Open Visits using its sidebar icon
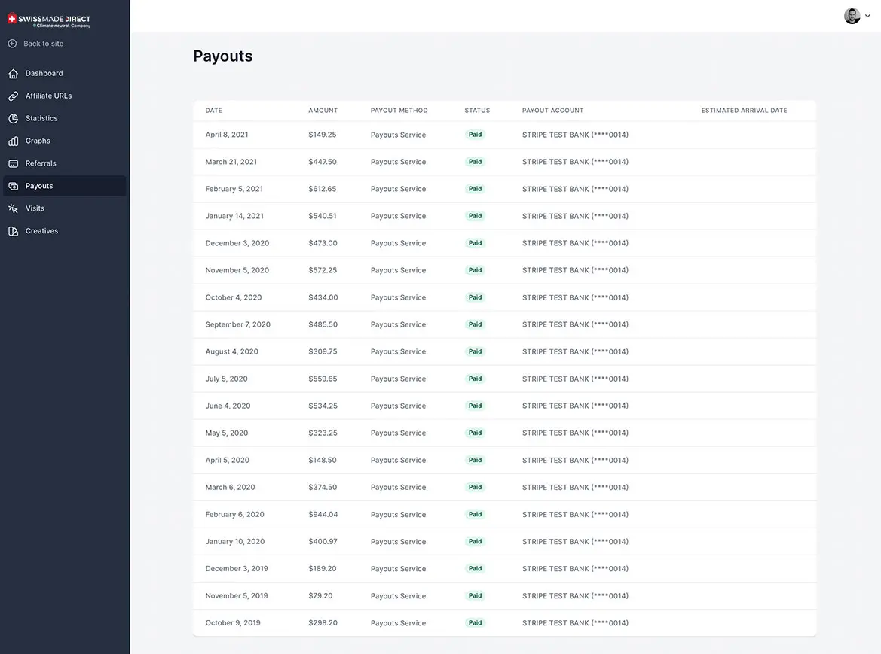The image size is (881, 654). (11, 208)
